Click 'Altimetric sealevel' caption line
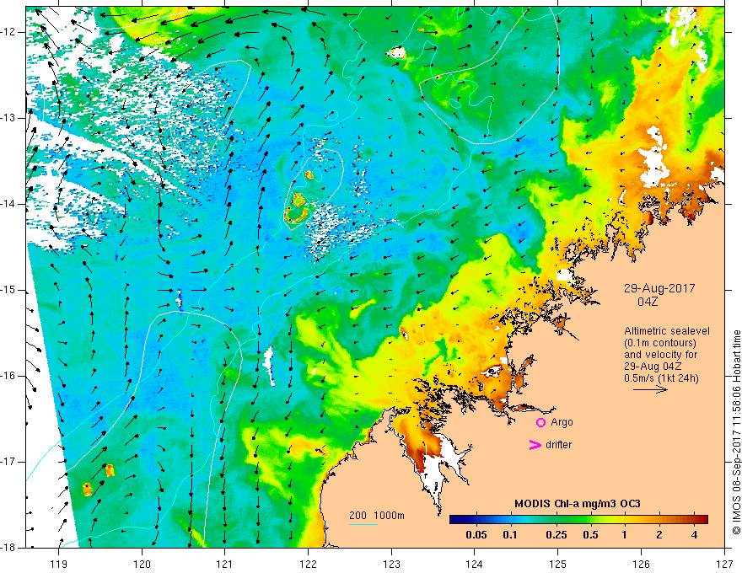 pyautogui.click(x=667, y=331)
